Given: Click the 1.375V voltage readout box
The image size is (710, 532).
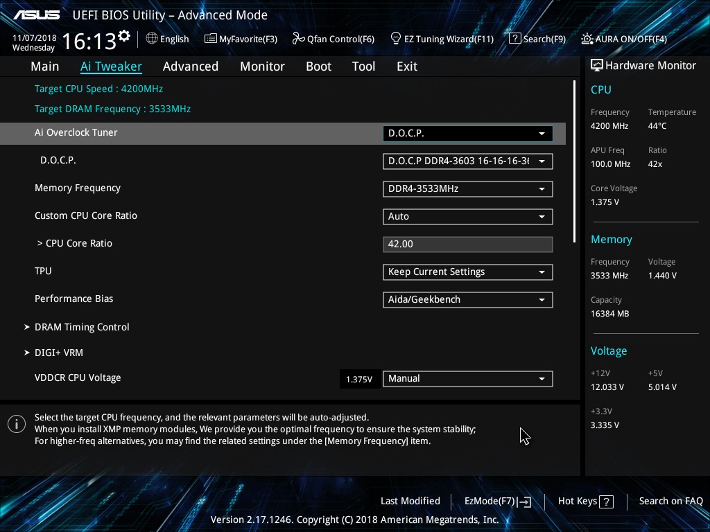Looking at the screenshot, I should (x=359, y=379).
